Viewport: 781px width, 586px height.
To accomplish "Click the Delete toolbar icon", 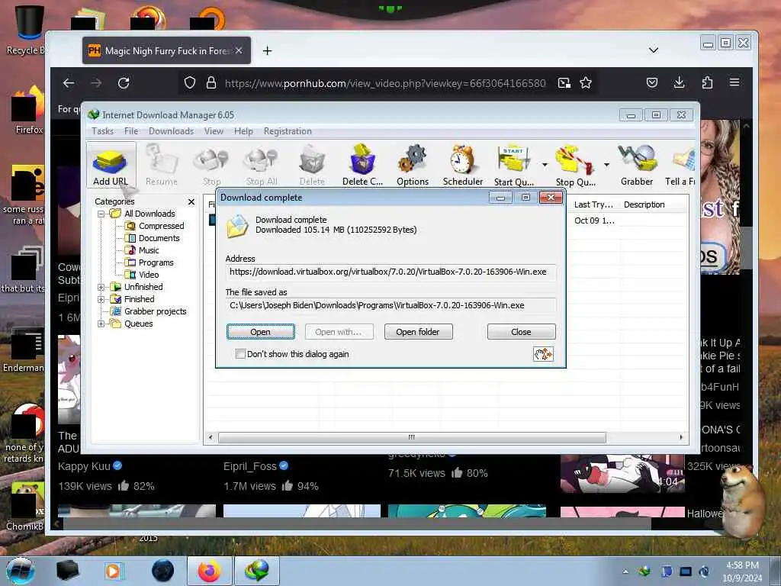I will click(x=312, y=165).
